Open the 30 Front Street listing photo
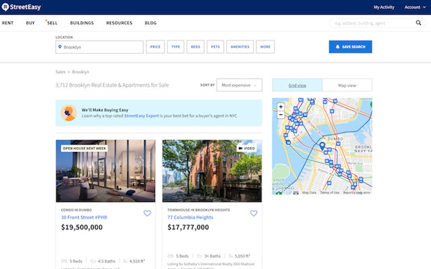Image resolution: width=431 pixels, height=269 pixels. 106,171
